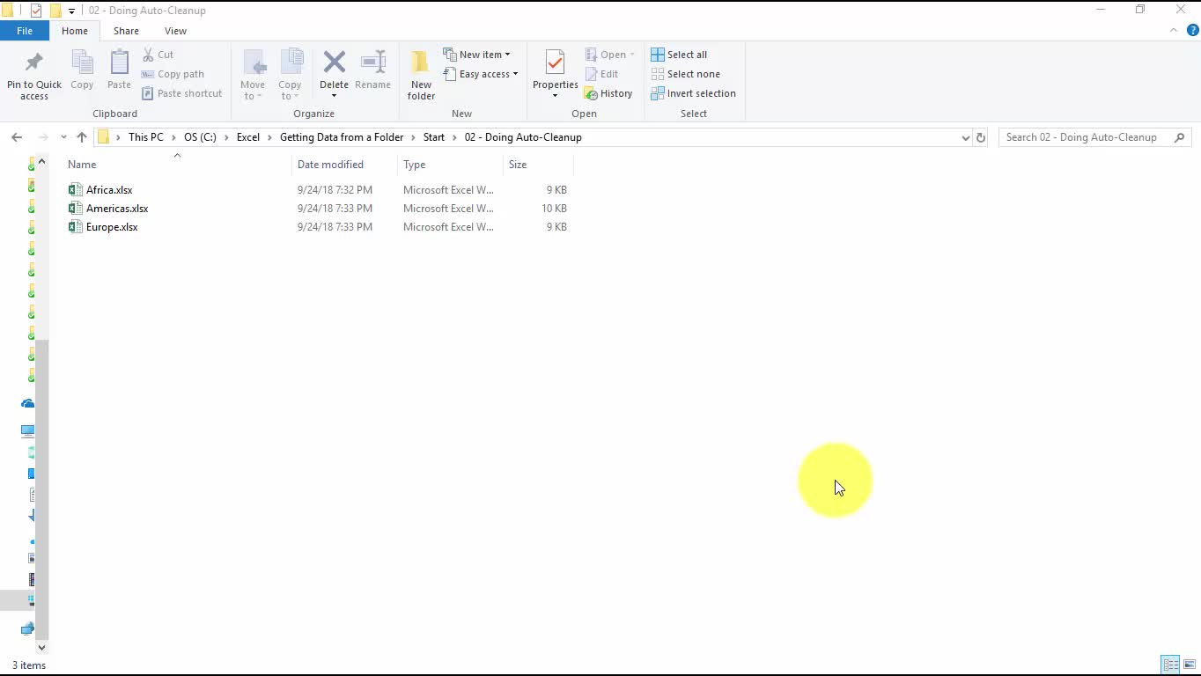The image size is (1201, 676).
Task: Click the Refresh button beside address bar
Action: point(980,137)
